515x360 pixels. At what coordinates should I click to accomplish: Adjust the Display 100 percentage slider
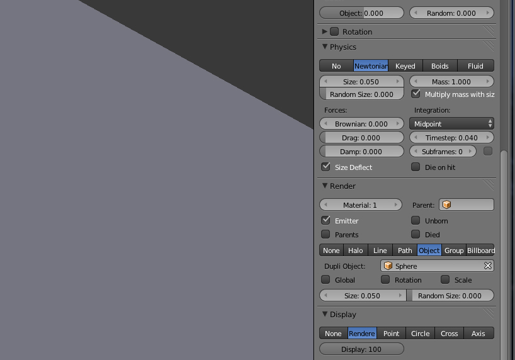coord(361,349)
